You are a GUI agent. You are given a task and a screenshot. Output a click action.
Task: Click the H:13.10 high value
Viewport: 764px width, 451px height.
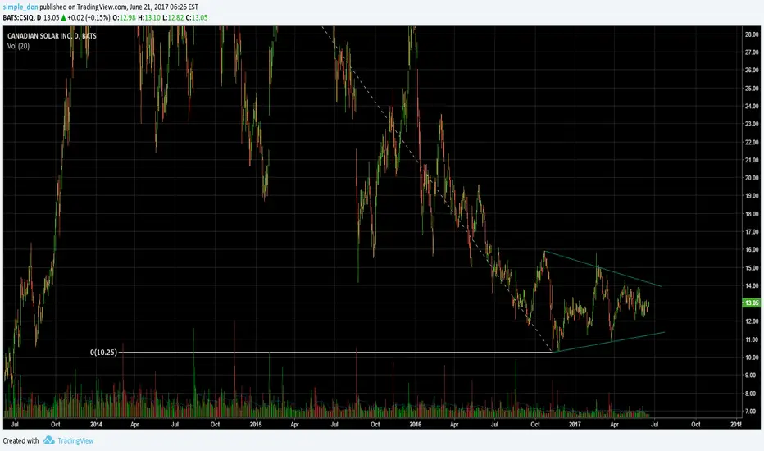pos(148,17)
